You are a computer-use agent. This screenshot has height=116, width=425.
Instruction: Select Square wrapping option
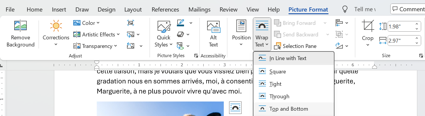(x=294, y=71)
